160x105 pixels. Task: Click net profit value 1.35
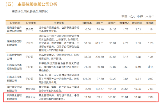[x=151, y=57]
